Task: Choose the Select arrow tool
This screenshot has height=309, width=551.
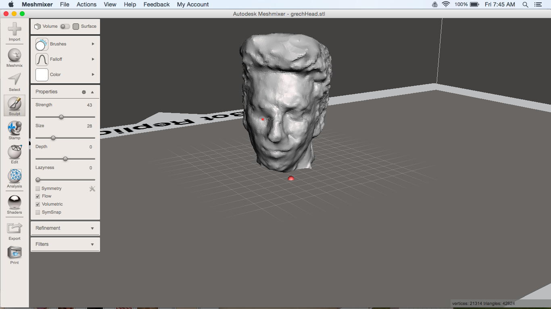Action: click(15, 79)
